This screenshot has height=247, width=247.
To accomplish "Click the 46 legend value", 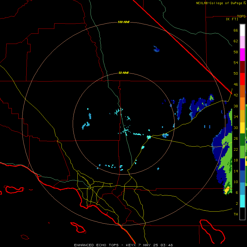I will tap(236, 85).
